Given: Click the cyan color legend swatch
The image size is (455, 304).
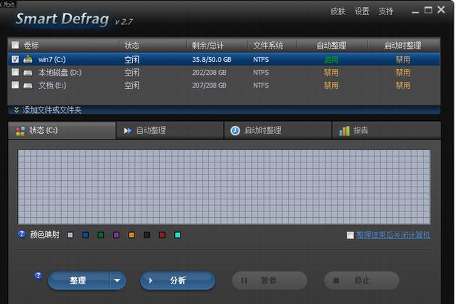Looking at the screenshot, I should pos(178,235).
